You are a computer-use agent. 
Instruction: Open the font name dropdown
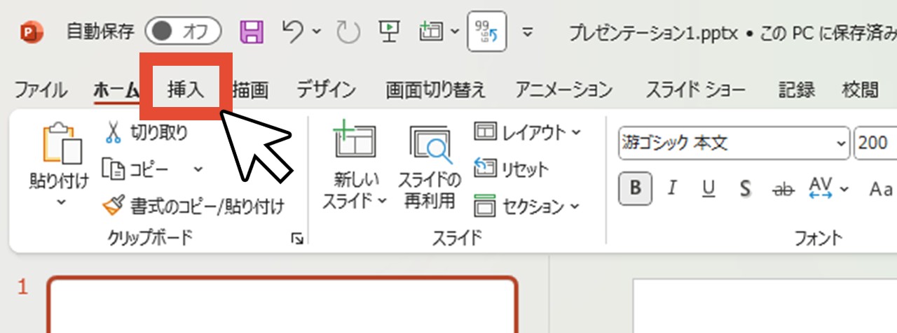point(841,143)
